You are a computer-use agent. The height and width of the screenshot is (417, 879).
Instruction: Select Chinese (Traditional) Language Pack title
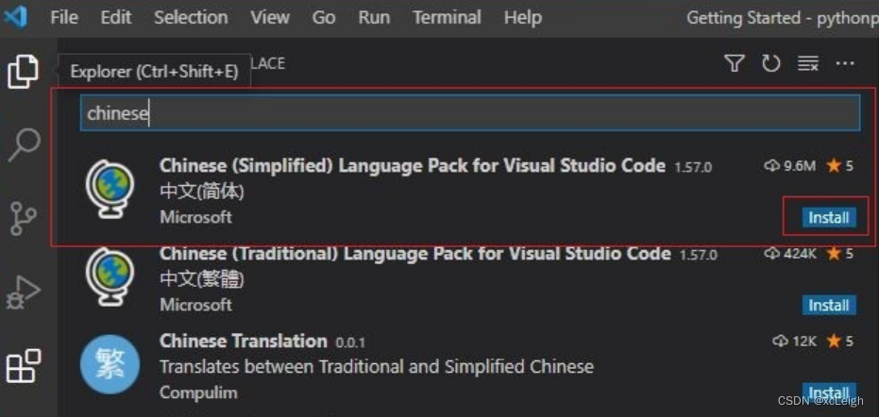pos(414,254)
